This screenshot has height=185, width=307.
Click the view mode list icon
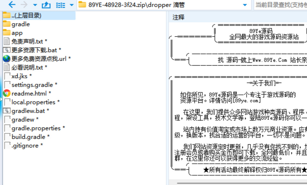pyautogui.click(x=60, y=5)
